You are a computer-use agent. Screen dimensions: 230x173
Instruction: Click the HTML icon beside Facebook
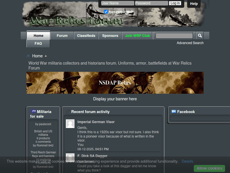coord(174,112)
